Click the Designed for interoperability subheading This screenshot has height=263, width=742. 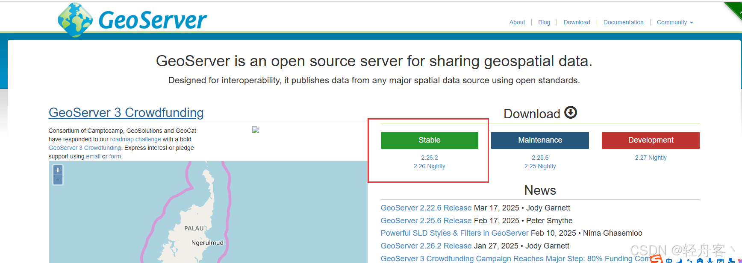374,80
